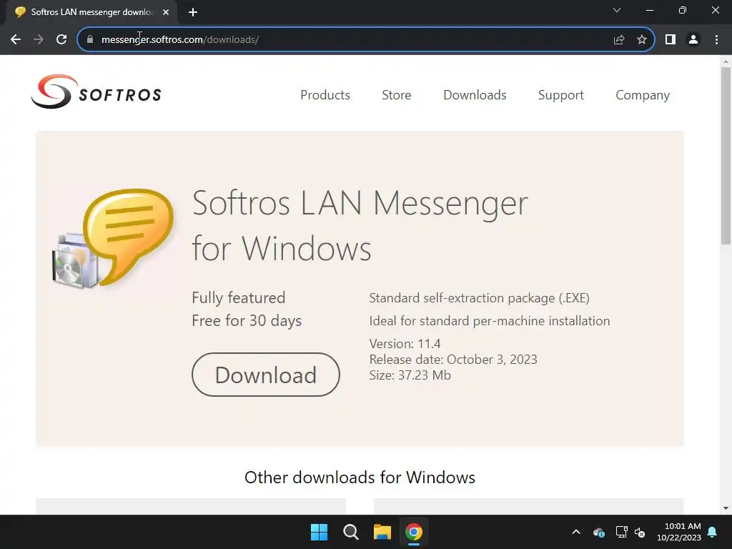Open File Explorer from taskbar
Image resolution: width=732 pixels, height=549 pixels.
382,532
